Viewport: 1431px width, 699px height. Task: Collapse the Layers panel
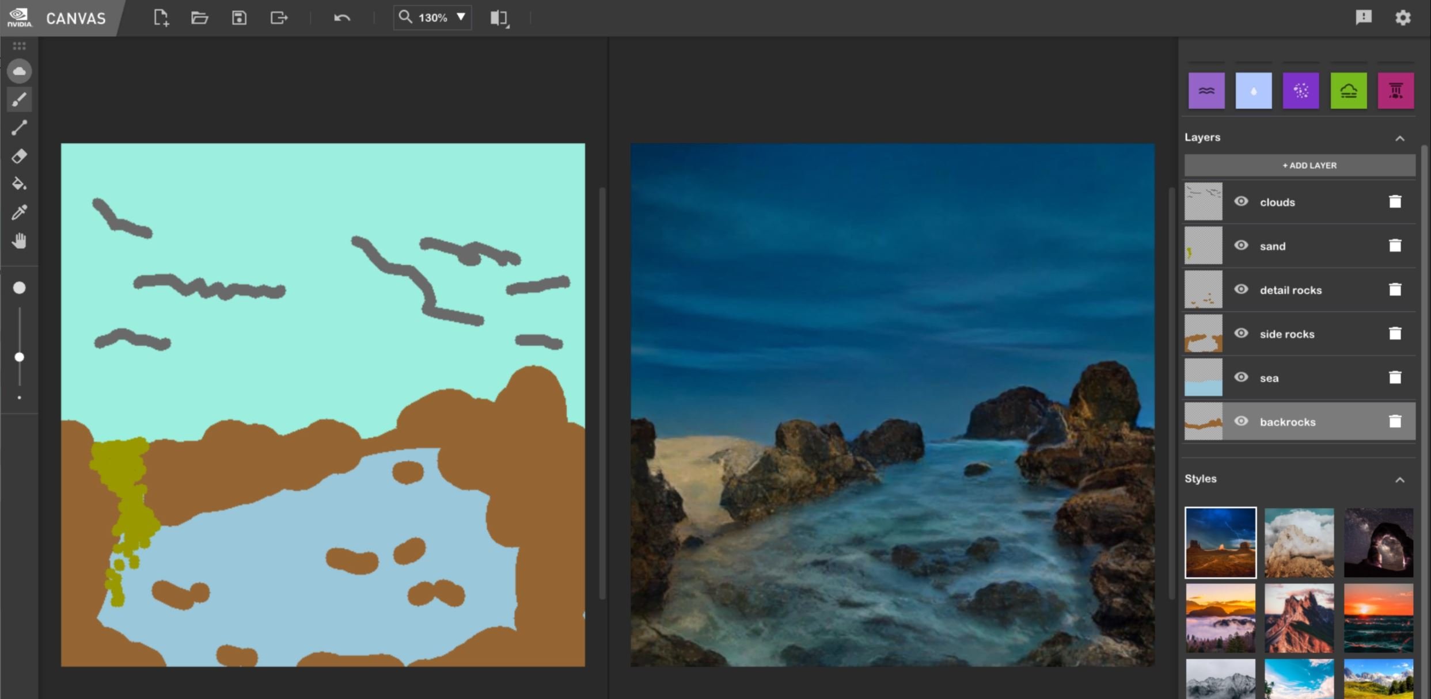click(x=1400, y=137)
